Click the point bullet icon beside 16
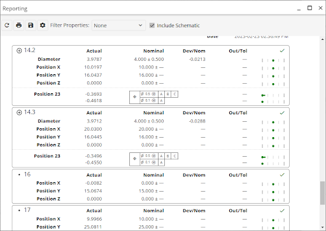This screenshot has width=326, height=231. point(19,175)
